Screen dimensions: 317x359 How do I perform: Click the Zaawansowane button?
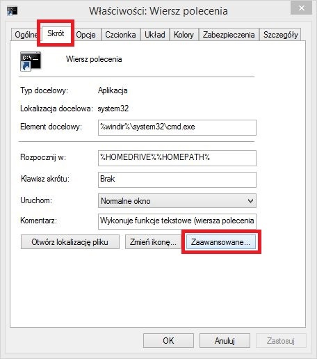click(221, 242)
